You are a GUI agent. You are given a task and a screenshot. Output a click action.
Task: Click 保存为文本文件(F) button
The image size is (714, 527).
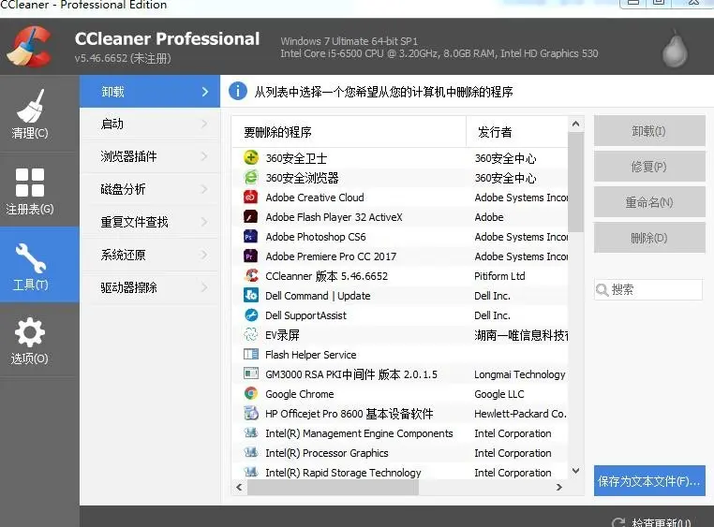pyautogui.click(x=649, y=480)
